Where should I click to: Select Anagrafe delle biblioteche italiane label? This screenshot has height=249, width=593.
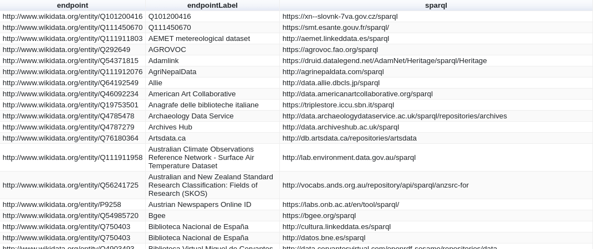click(203, 105)
